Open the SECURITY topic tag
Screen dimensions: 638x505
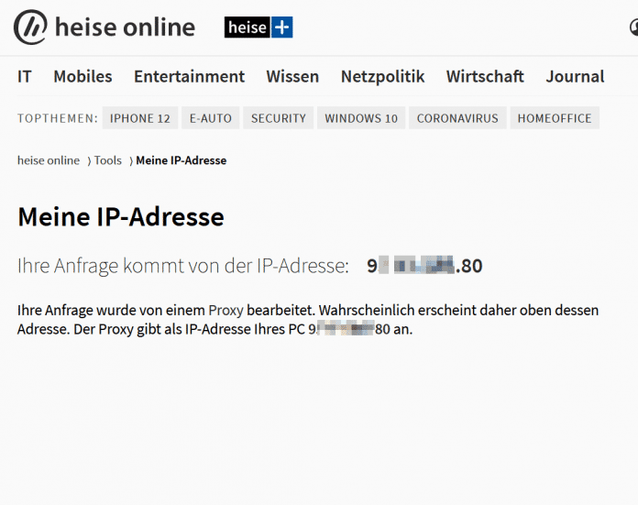(x=279, y=118)
